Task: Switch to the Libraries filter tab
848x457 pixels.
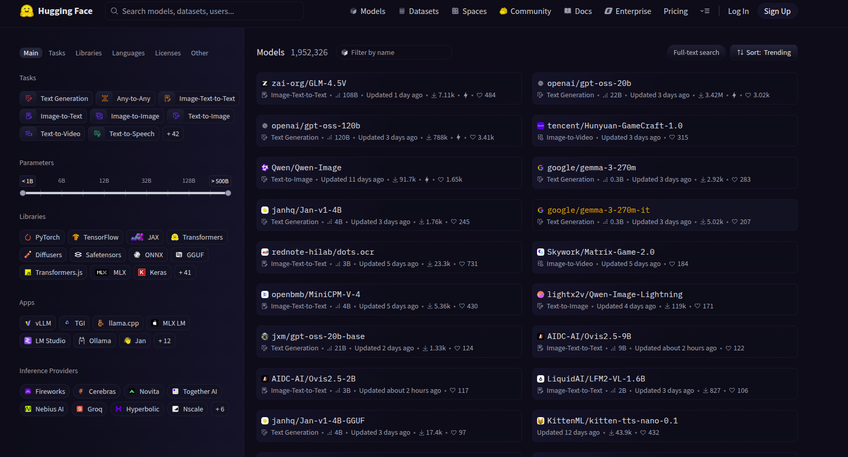Action: 88,53
